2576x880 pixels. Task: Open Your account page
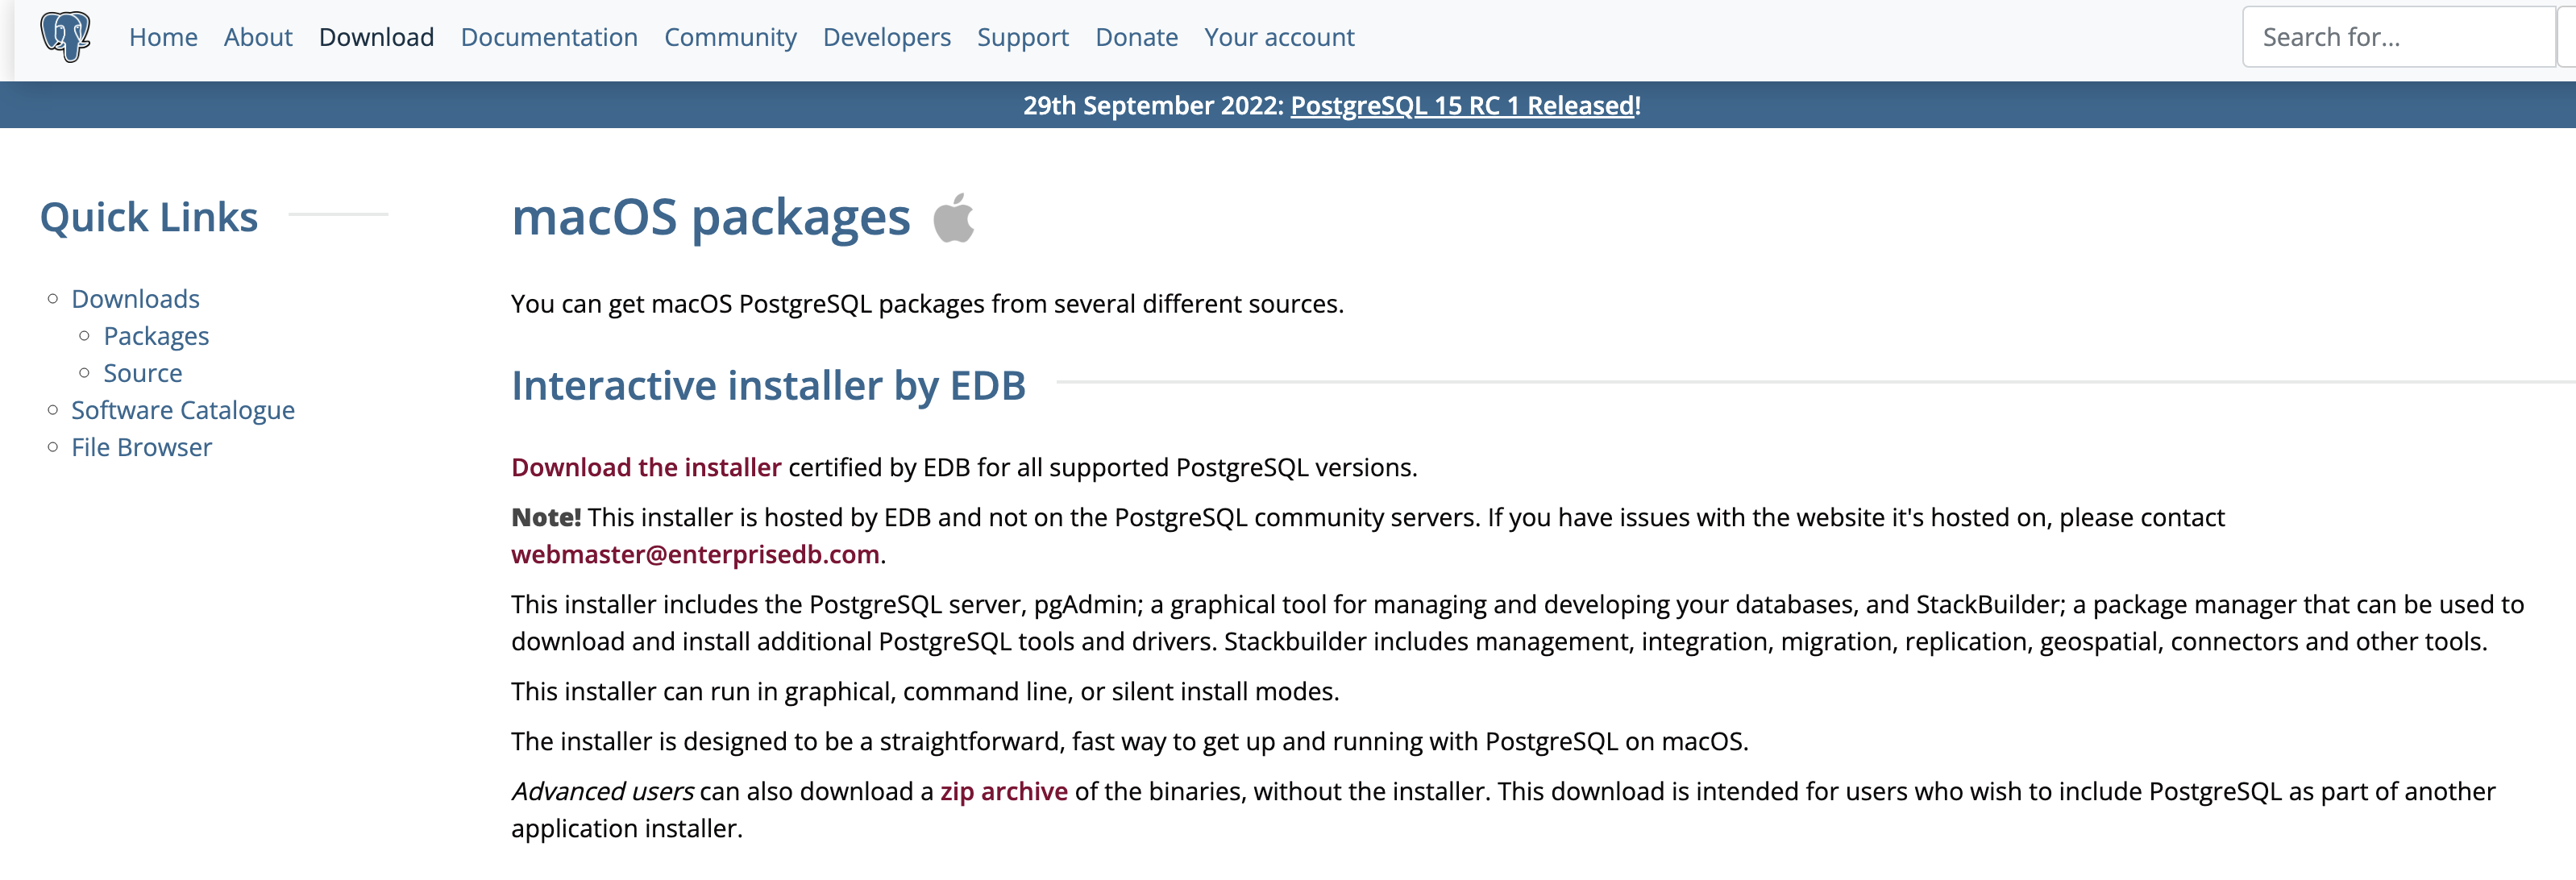(1279, 37)
